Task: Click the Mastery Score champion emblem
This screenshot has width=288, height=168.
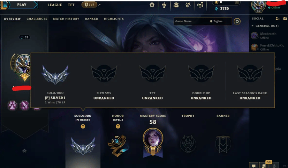Action: (x=153, y=143)
